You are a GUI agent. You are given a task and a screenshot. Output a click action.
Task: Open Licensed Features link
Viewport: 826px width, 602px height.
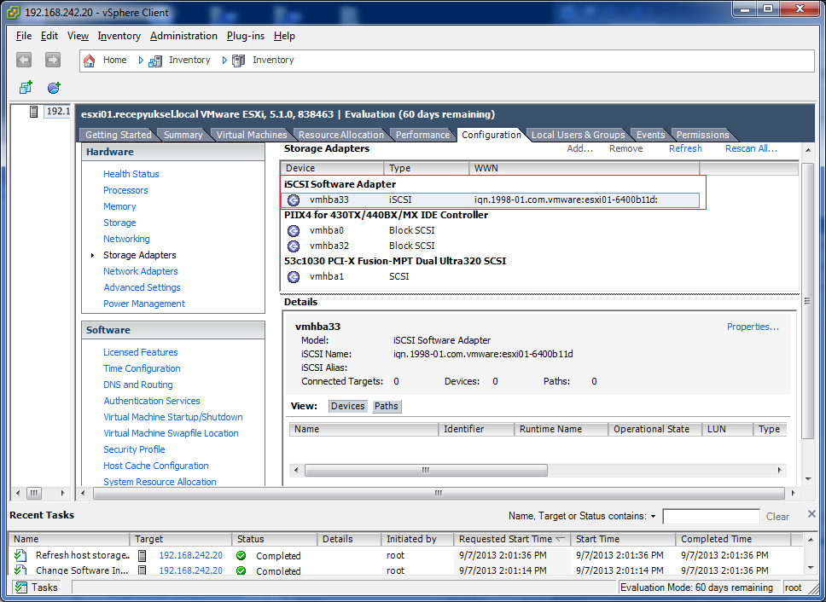(141, 352)
